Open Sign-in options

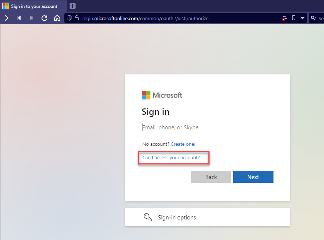pos(208,217)
